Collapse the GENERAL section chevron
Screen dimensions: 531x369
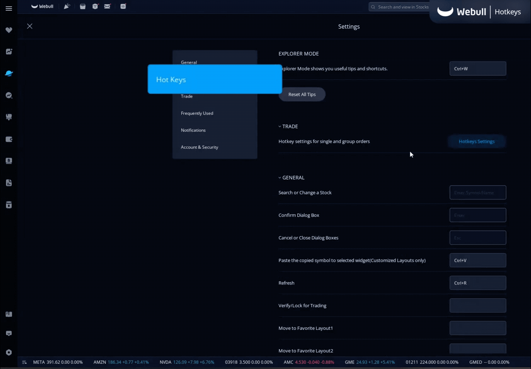pyautogui.click(x=280, y=178)
